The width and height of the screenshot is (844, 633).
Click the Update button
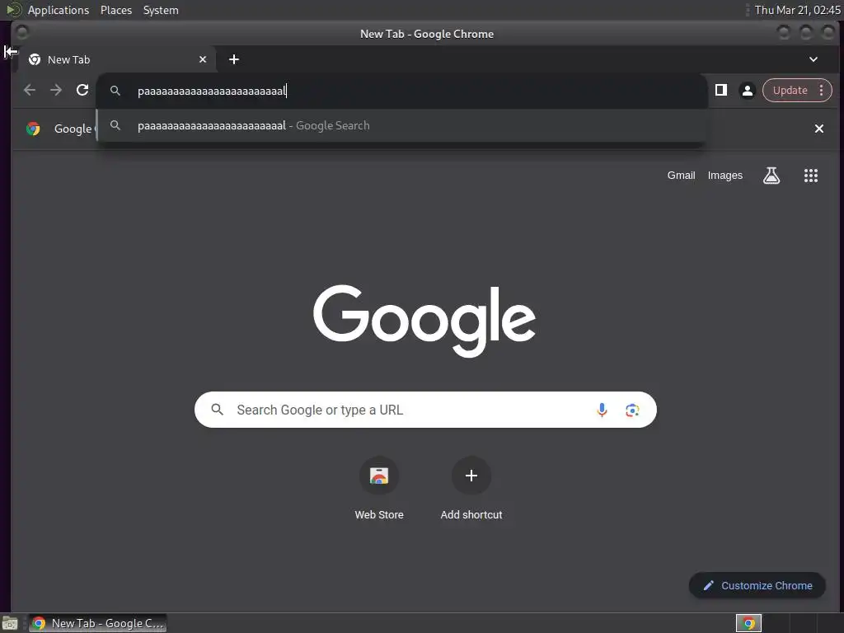[790, 91]
